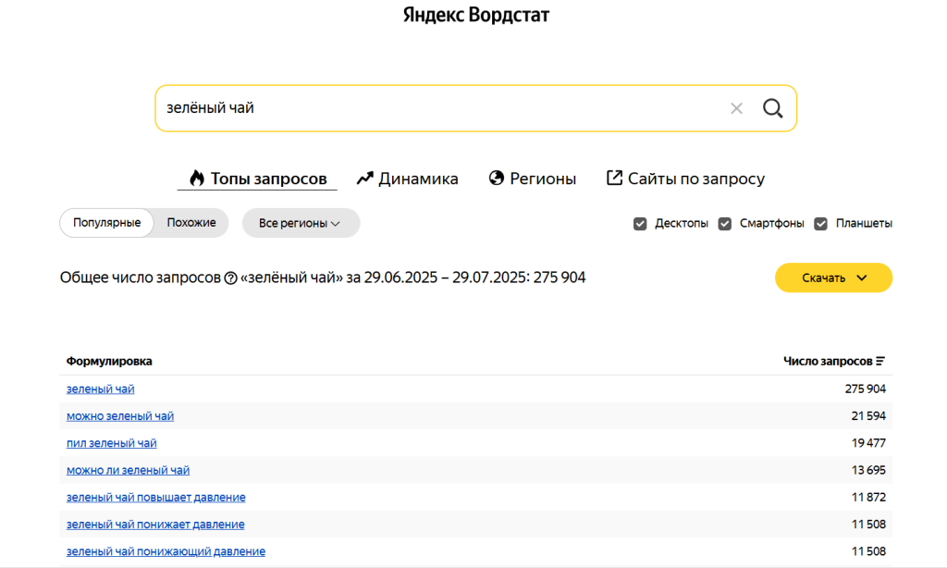Image resolution: width=947 pixels, height=568 pixels.
Task: Disable the Планшеты checkbox
Action: [820, 224]
